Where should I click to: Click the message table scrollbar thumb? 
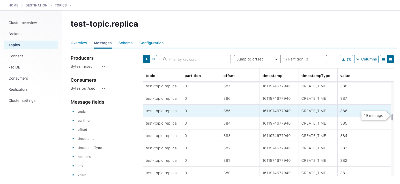392,117
